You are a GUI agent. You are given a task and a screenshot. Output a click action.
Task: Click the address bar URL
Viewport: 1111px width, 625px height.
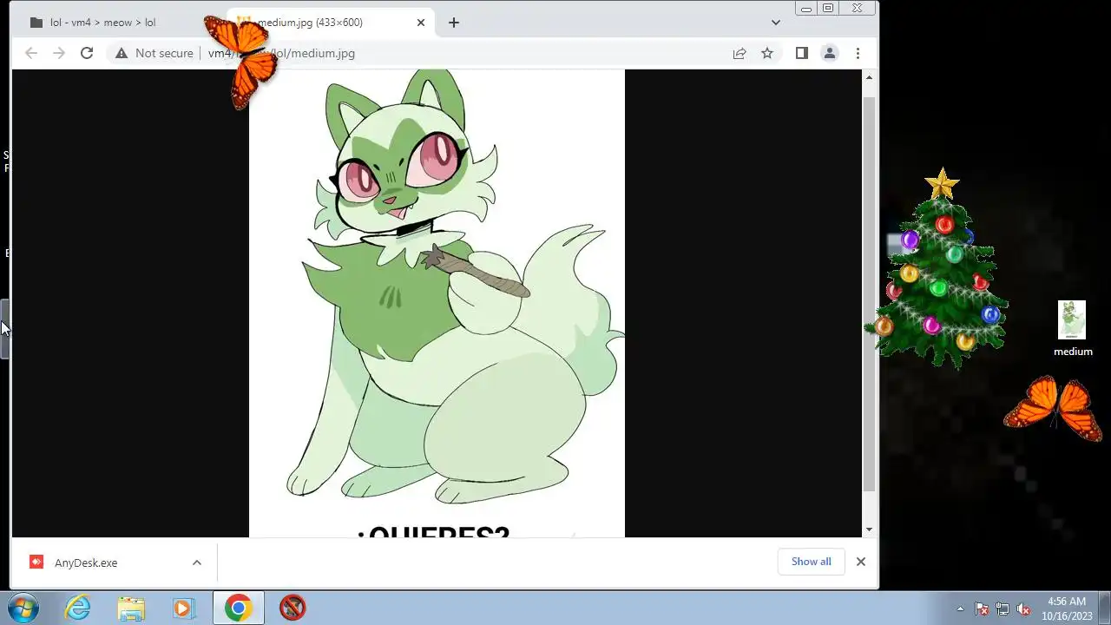click(x=281, y=53)
